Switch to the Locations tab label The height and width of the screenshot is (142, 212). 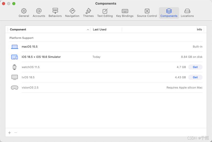187,16
